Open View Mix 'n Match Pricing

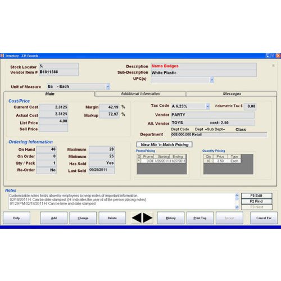point(164,144)
